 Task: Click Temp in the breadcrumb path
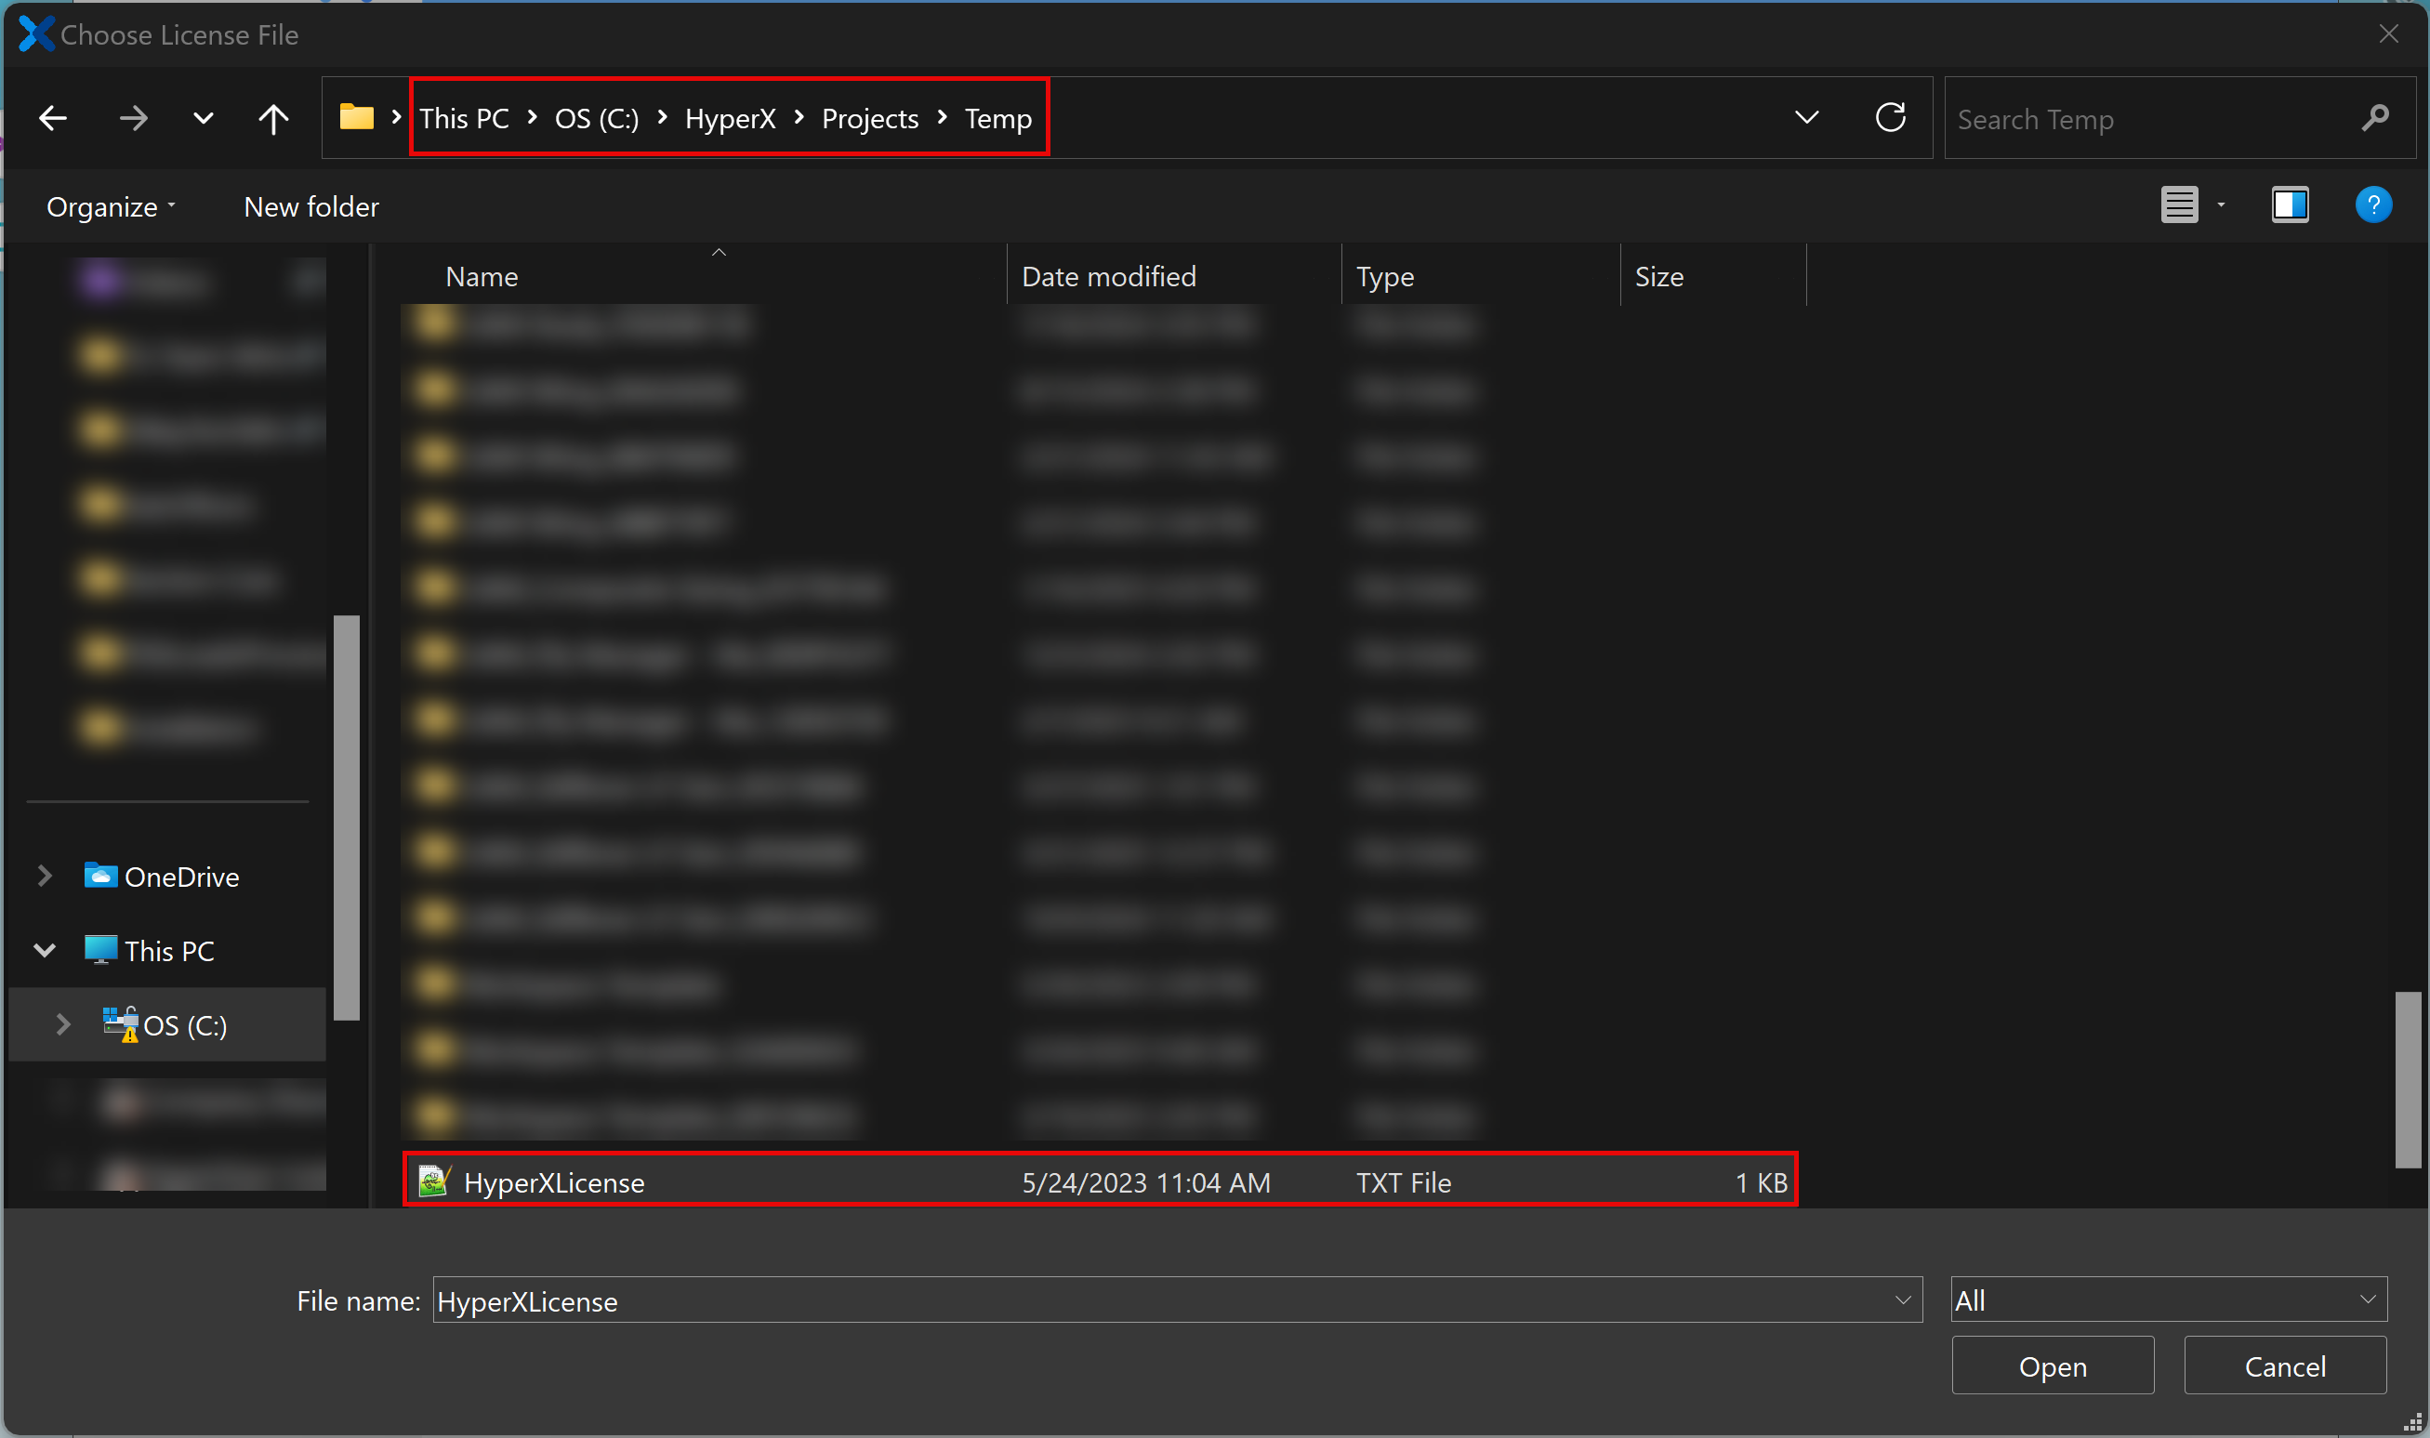click(x=998, y=118)
